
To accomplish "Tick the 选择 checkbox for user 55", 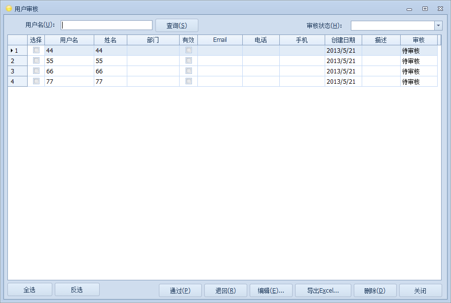I will (x=36, y=61).
